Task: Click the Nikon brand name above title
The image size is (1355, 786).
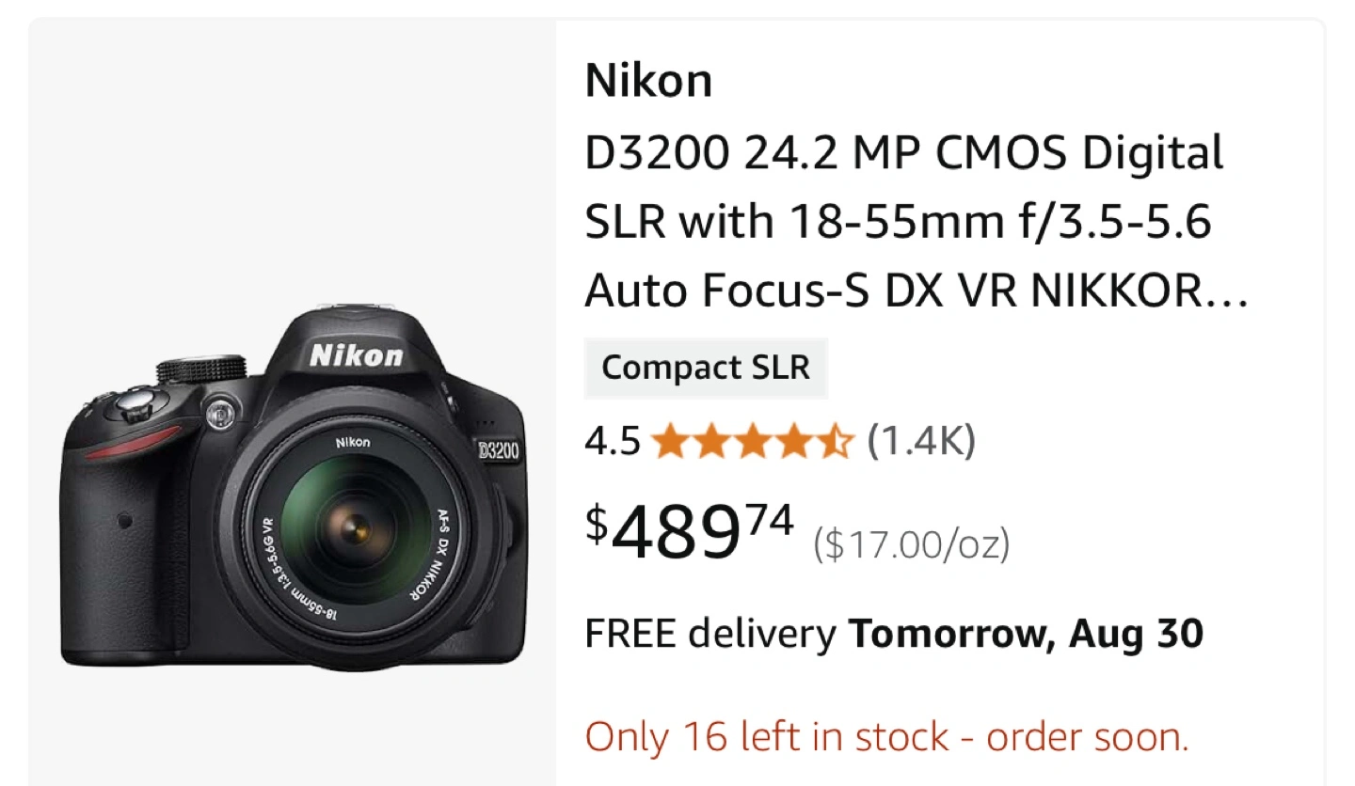Action: 648,82
